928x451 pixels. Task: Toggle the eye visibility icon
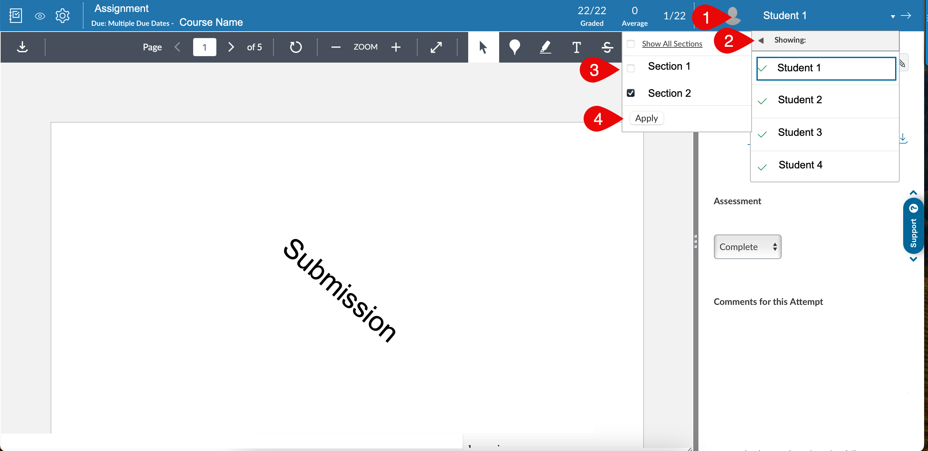coord(40,16)
